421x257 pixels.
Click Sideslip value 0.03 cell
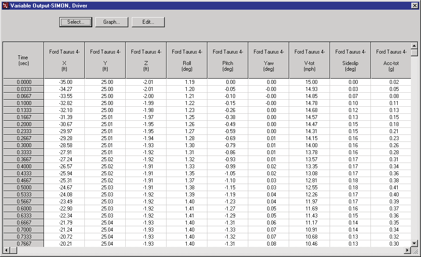tap(350, 89)
